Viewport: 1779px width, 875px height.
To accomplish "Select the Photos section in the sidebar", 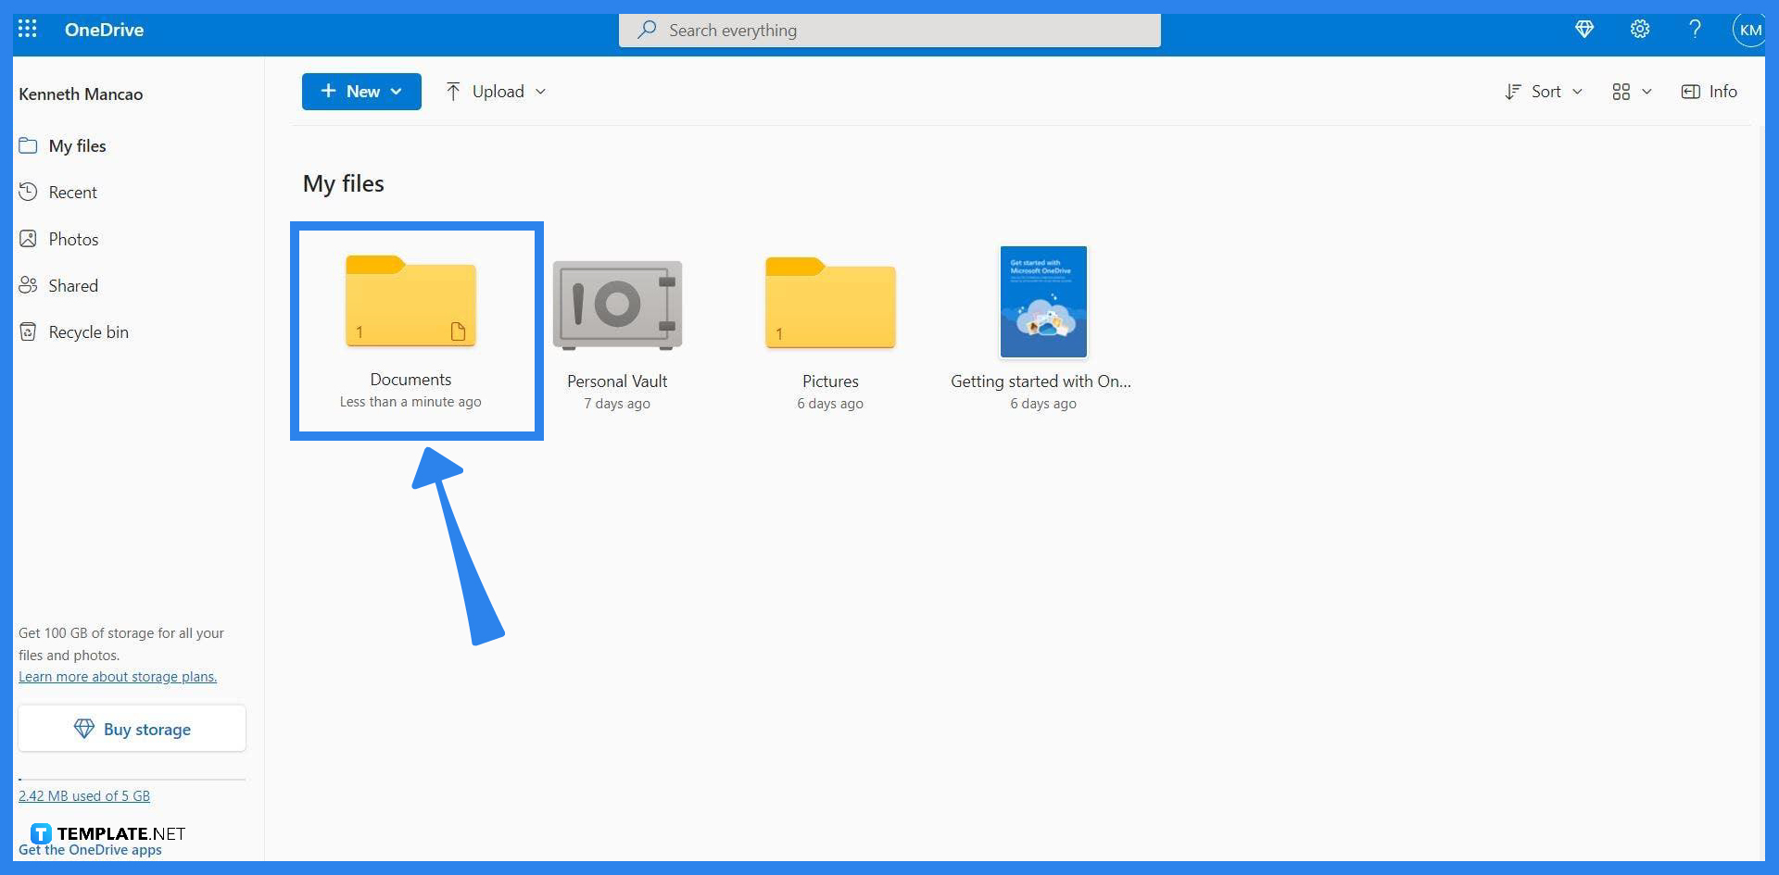I will [x=73, y=238].
